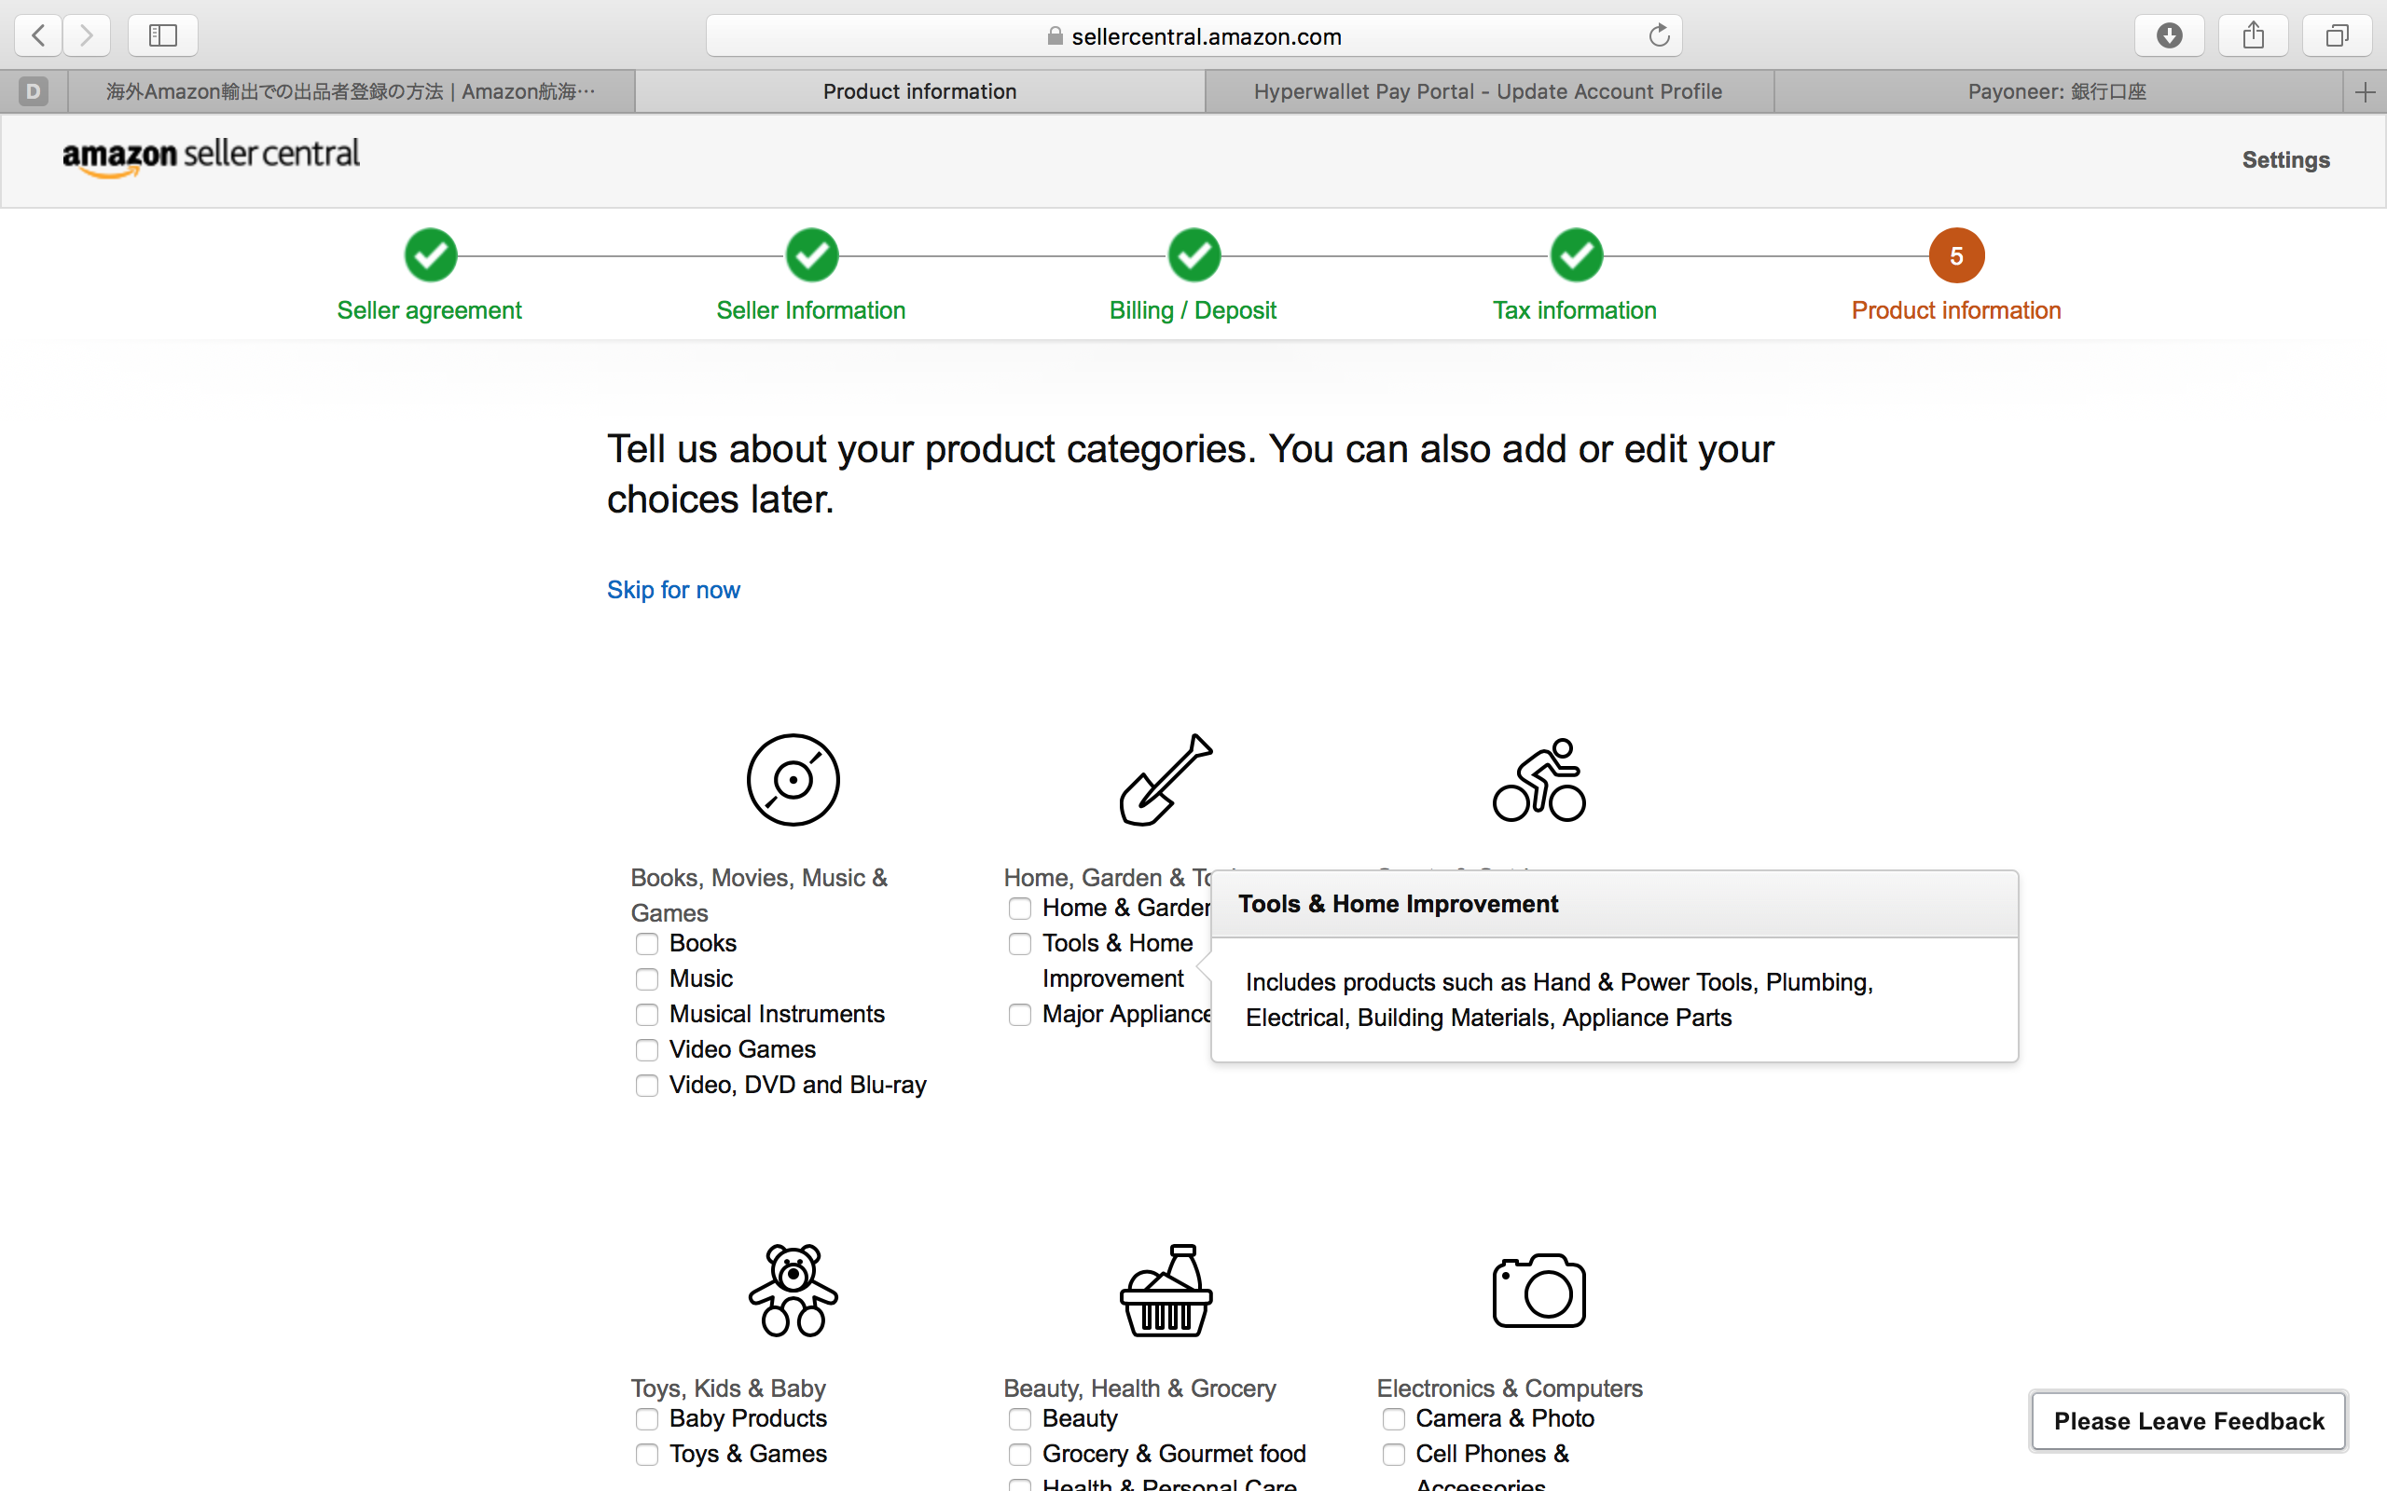The image size is (2387, 1491).
Task: Click the Amazon Seller Central logo
Action: click(211, 157)
